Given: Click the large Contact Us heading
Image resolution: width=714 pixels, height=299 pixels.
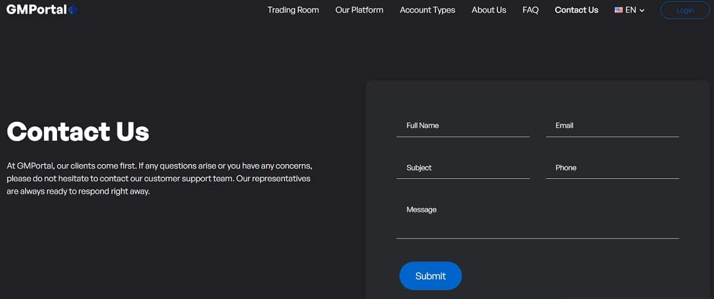Looking at the screenshot, I should point(78,131).
